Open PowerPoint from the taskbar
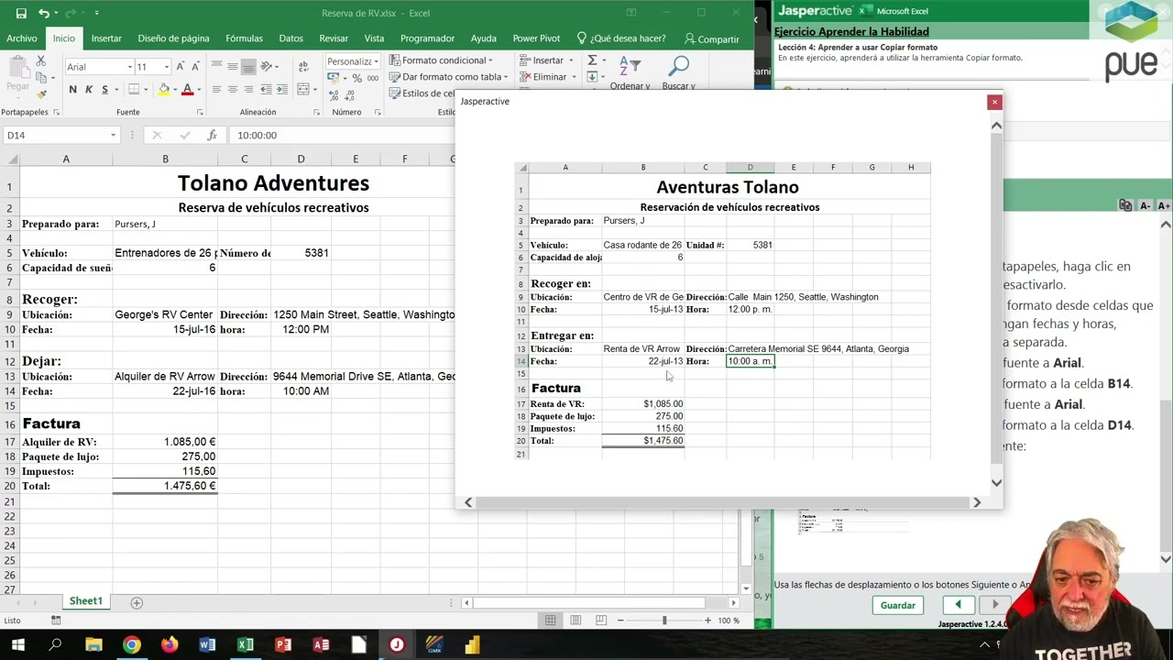 click(283, 645)
